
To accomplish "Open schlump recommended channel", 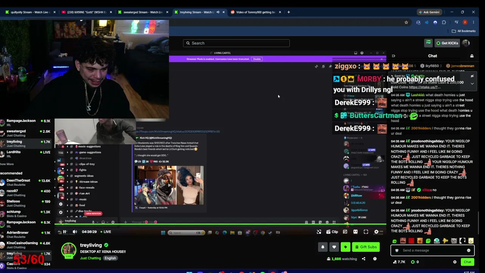I will 25,213.
